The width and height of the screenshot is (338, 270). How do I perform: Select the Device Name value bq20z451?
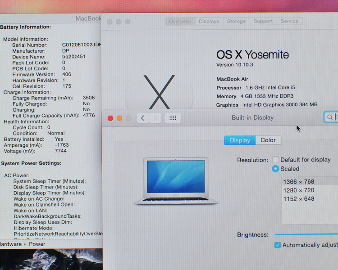74,56
